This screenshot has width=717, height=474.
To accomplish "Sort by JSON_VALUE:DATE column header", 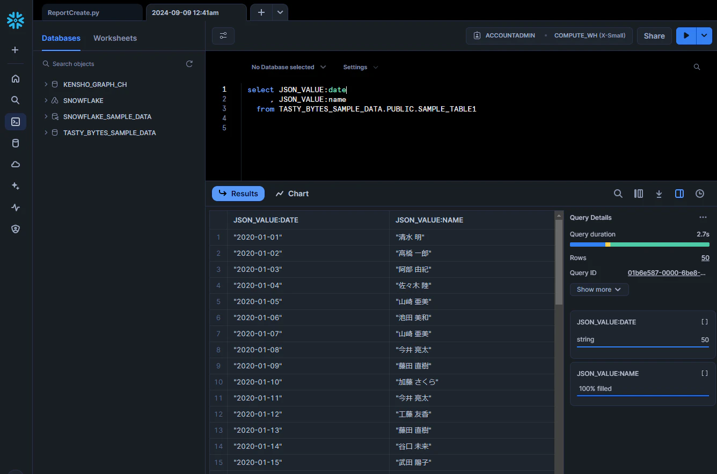I will click(308, 220).
